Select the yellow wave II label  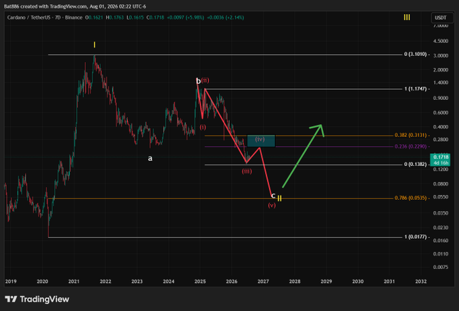click(x=280, y=198)
